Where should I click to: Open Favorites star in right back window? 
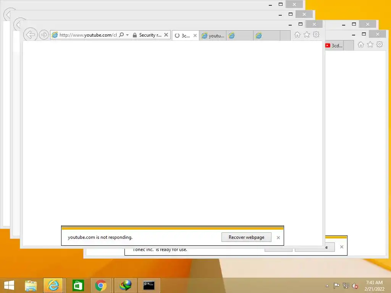pos(370,45)
